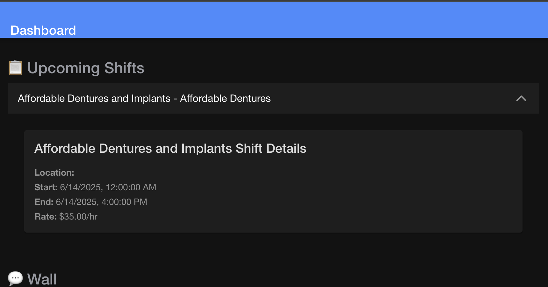This screenshot has width=548, height=287.
Task: Select the Upcoming Shifts heading
Action: [86, 68]
